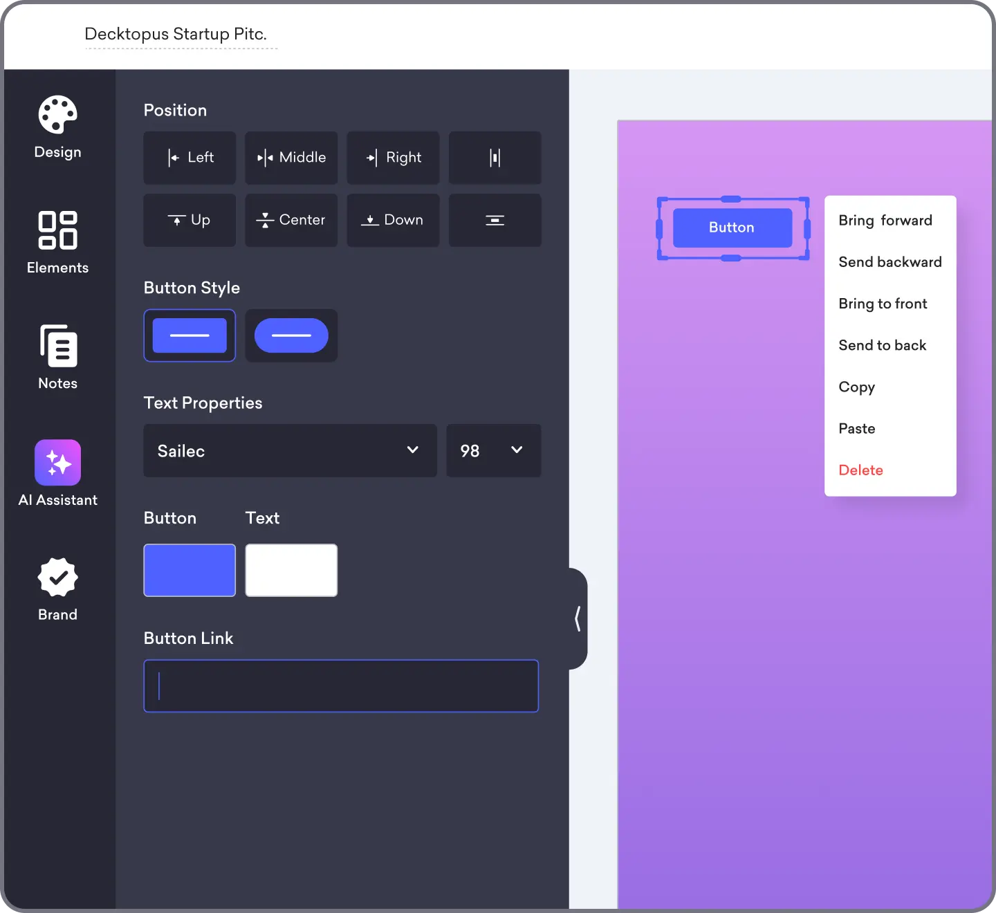Align the button to the Left

(190, 158)
